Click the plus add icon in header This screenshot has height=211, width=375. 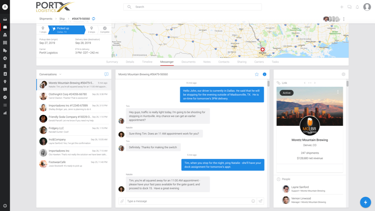click(342, 7)
